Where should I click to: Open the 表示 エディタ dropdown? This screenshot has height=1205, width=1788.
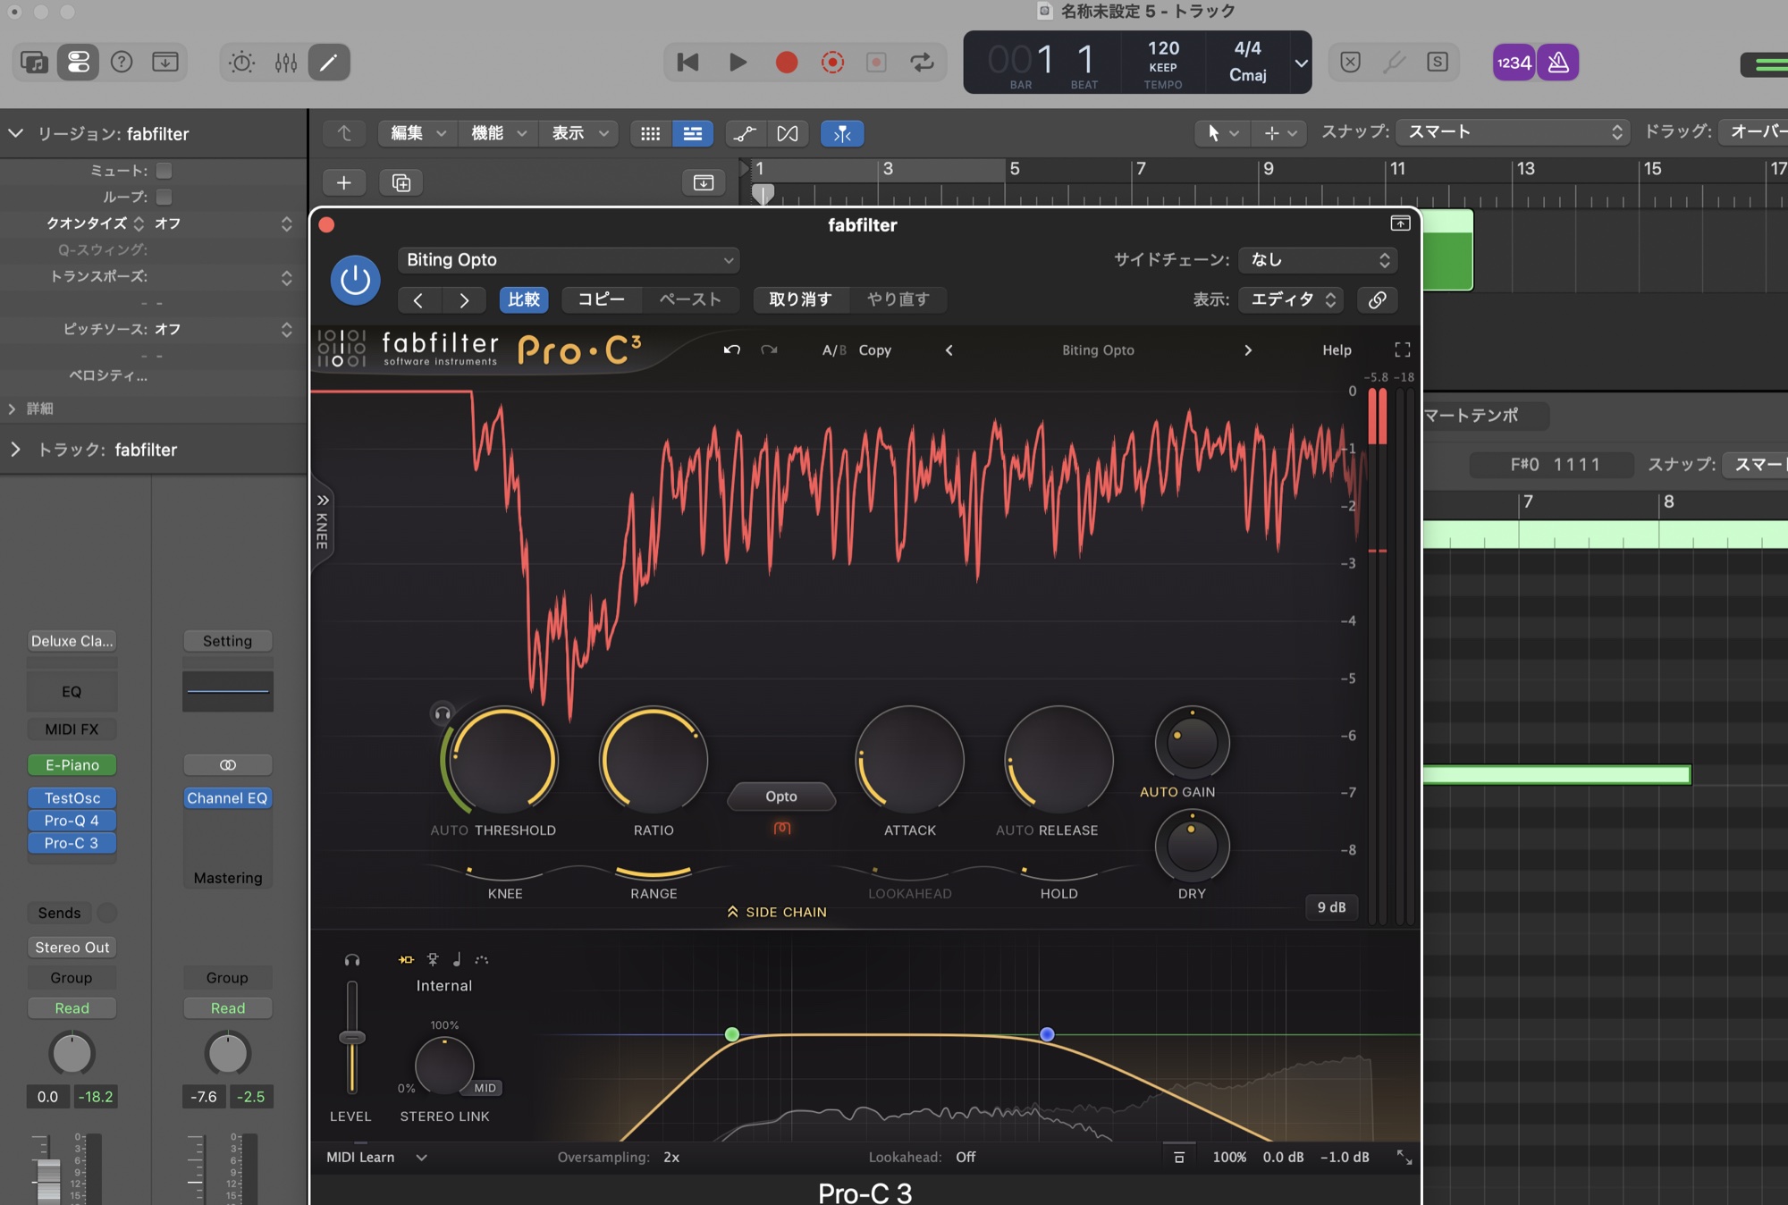point(1292,299)
